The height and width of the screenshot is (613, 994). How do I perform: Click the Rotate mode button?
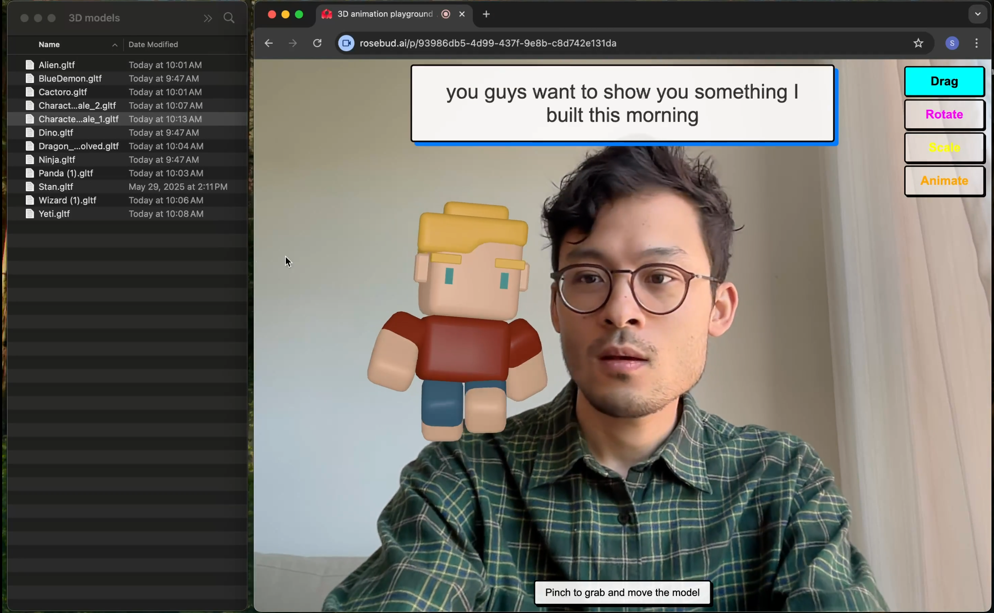pyautogui.click(x=944, y=115)
